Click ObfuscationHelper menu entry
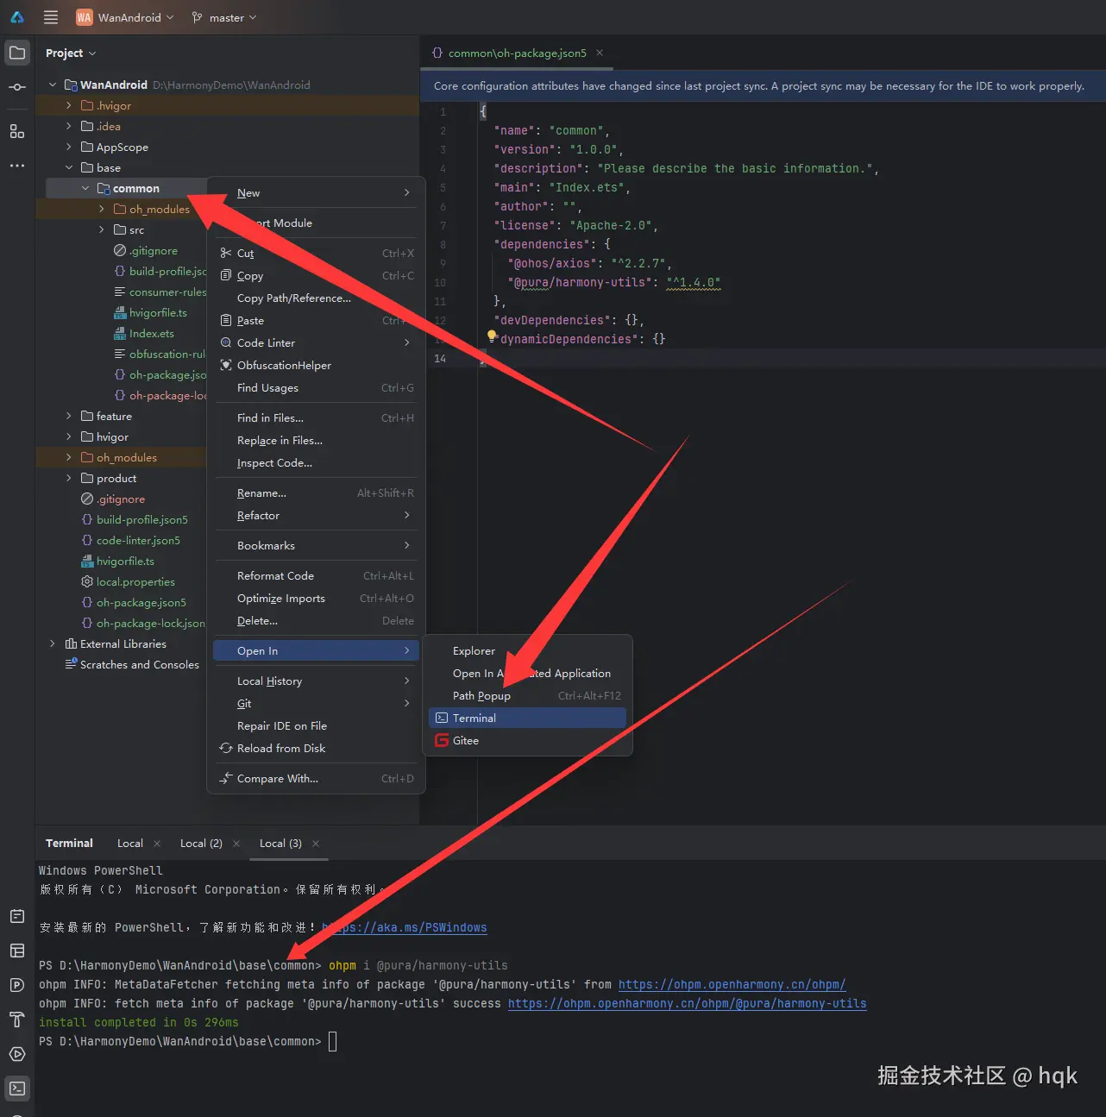1106x1117 pixels. click(x=315, y=365)
